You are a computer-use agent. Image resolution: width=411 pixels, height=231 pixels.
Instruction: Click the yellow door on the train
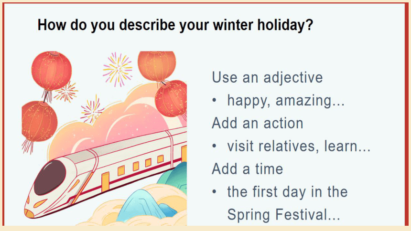105,182
